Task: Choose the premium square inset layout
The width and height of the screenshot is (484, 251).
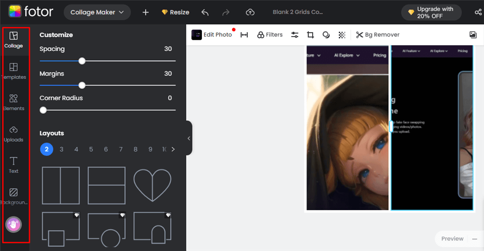Action: (x=61, y=229)
